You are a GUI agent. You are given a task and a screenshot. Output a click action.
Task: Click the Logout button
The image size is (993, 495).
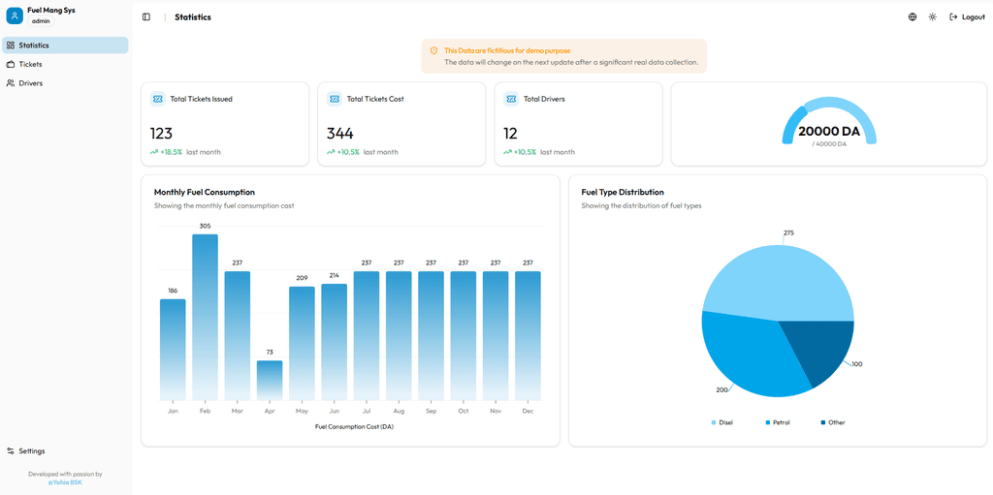point(967,16)
